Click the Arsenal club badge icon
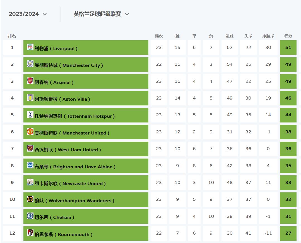This screenshot has height=243, width=301. coord(30,81)
